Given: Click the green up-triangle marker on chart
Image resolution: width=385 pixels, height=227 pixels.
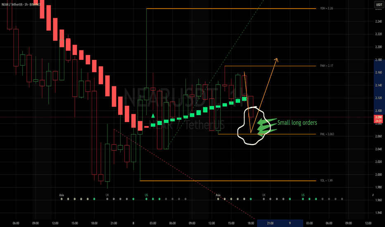Looking at the screenshot, I should (153, 116).
